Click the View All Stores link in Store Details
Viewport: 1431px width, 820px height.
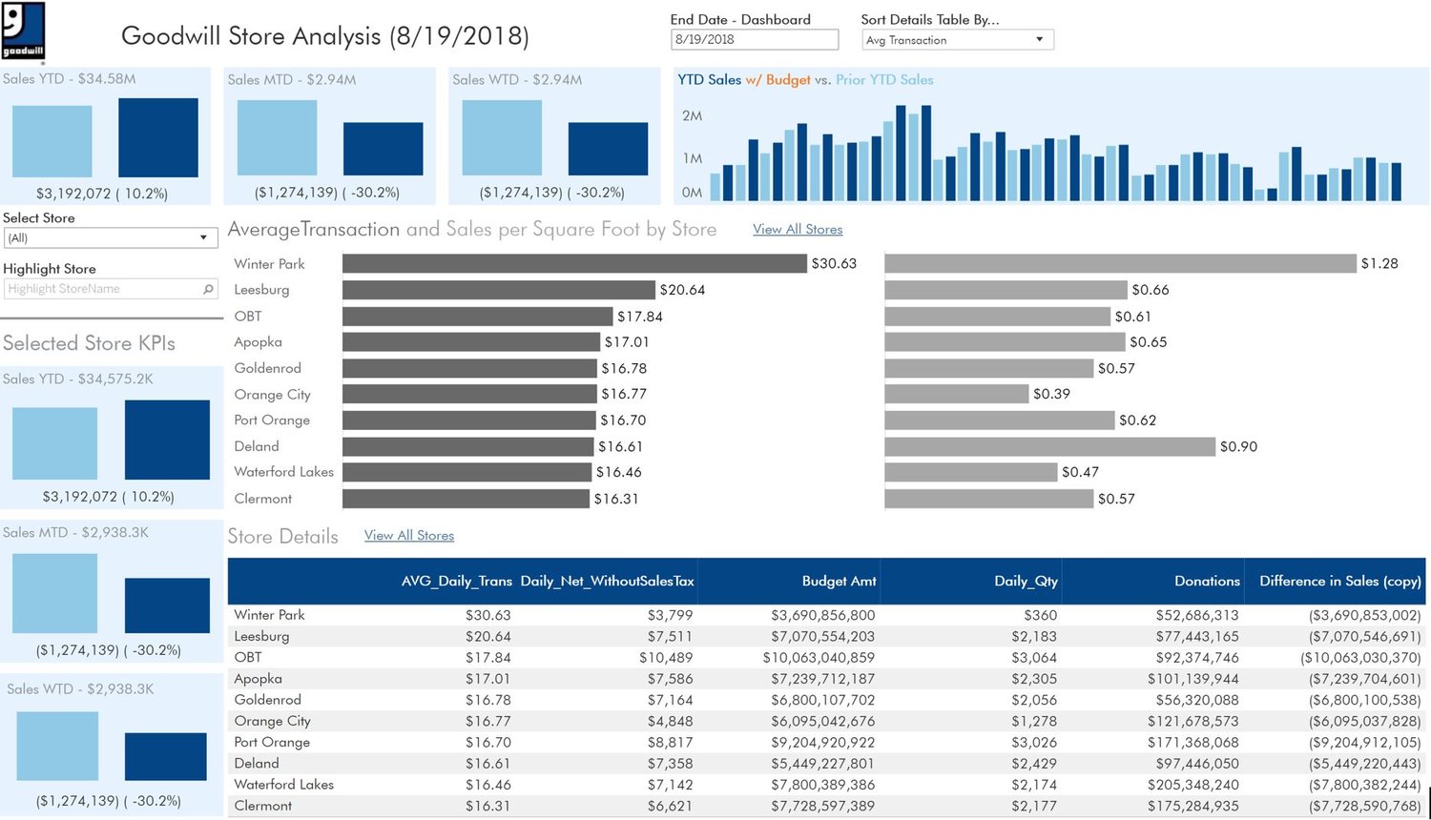pos(408,535)
